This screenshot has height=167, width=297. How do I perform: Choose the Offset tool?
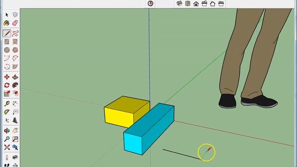[x=15, y=94]
